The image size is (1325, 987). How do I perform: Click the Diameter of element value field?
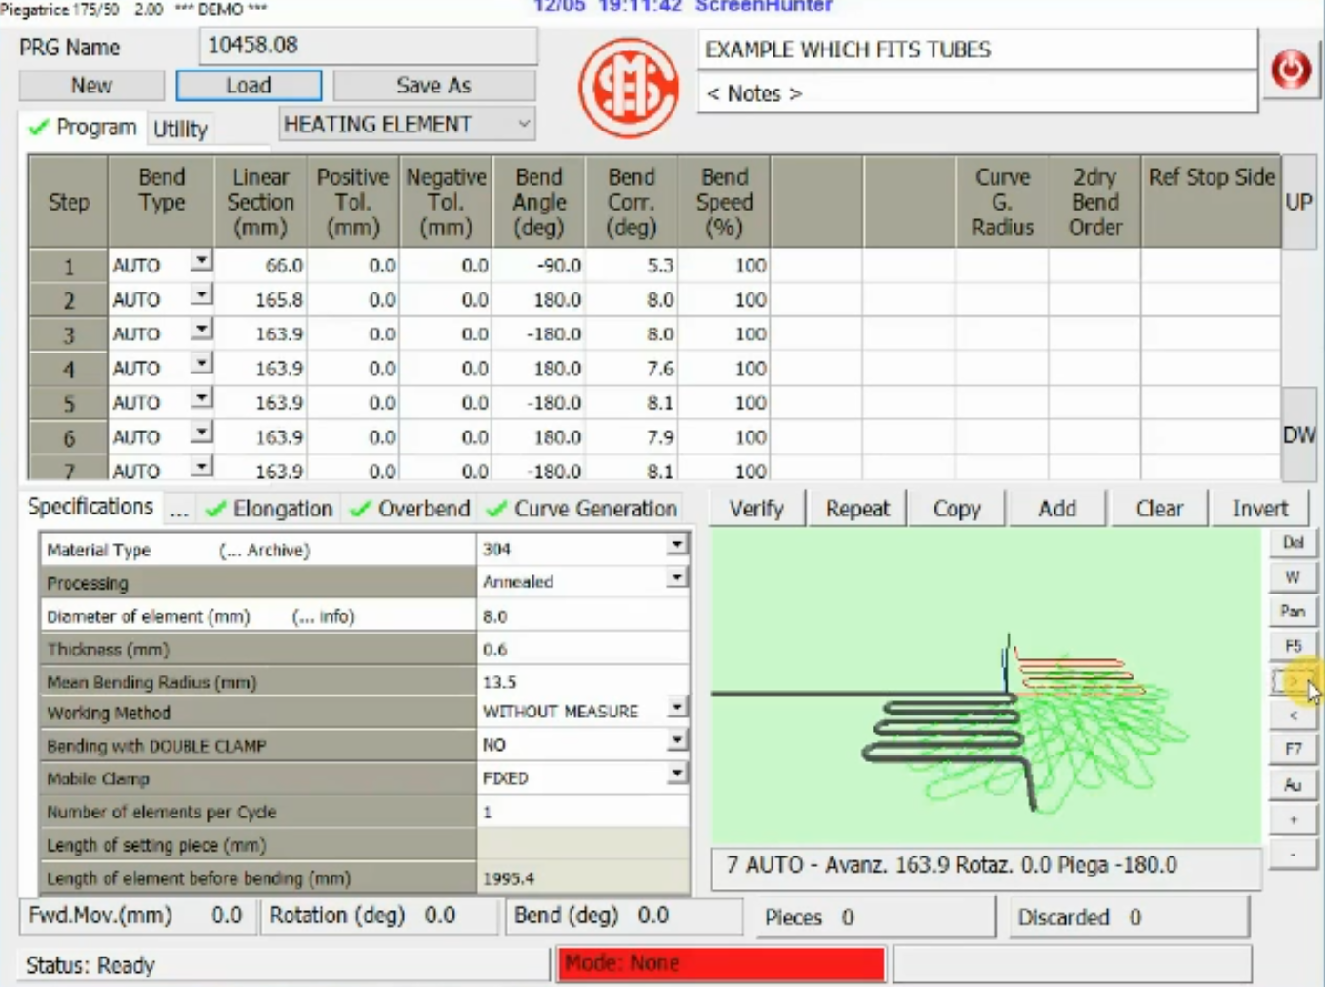[x=581, y=616]
